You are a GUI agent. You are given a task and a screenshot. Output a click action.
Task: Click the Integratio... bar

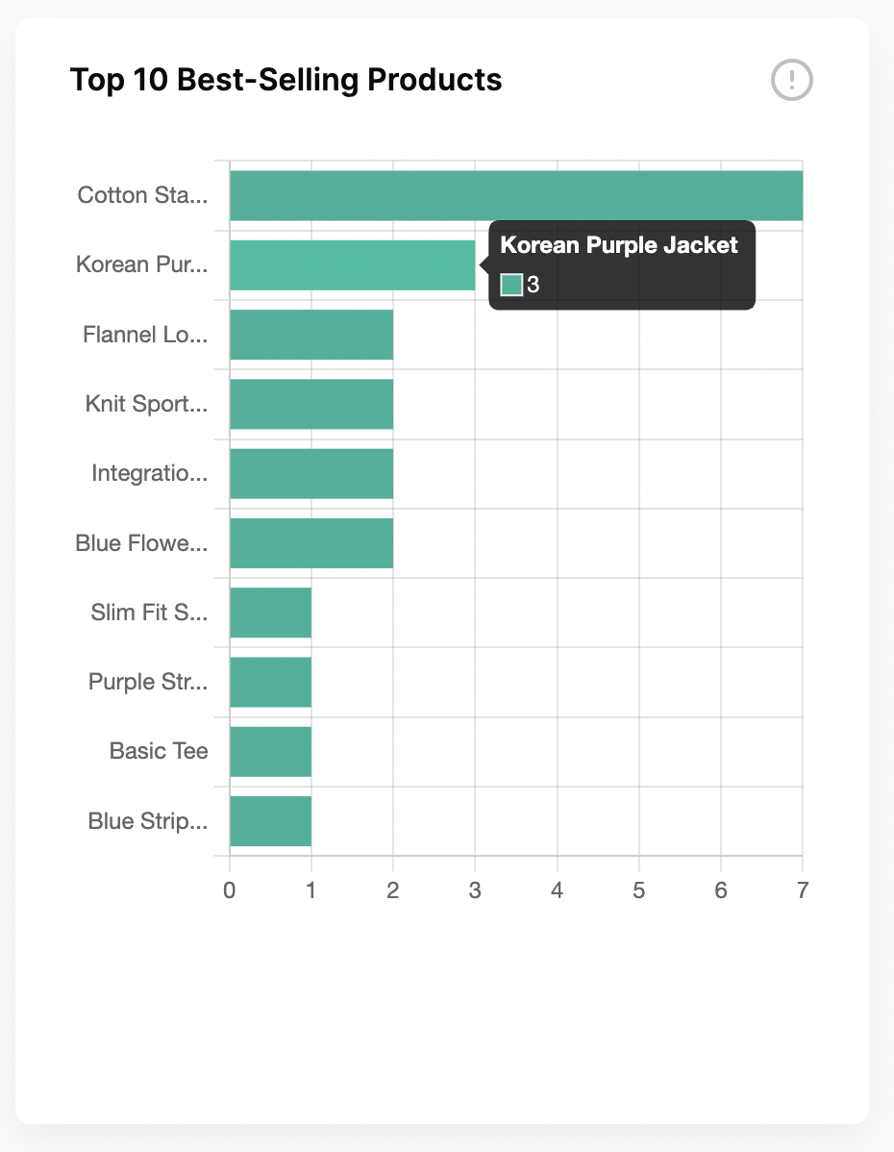click(311, 473)
